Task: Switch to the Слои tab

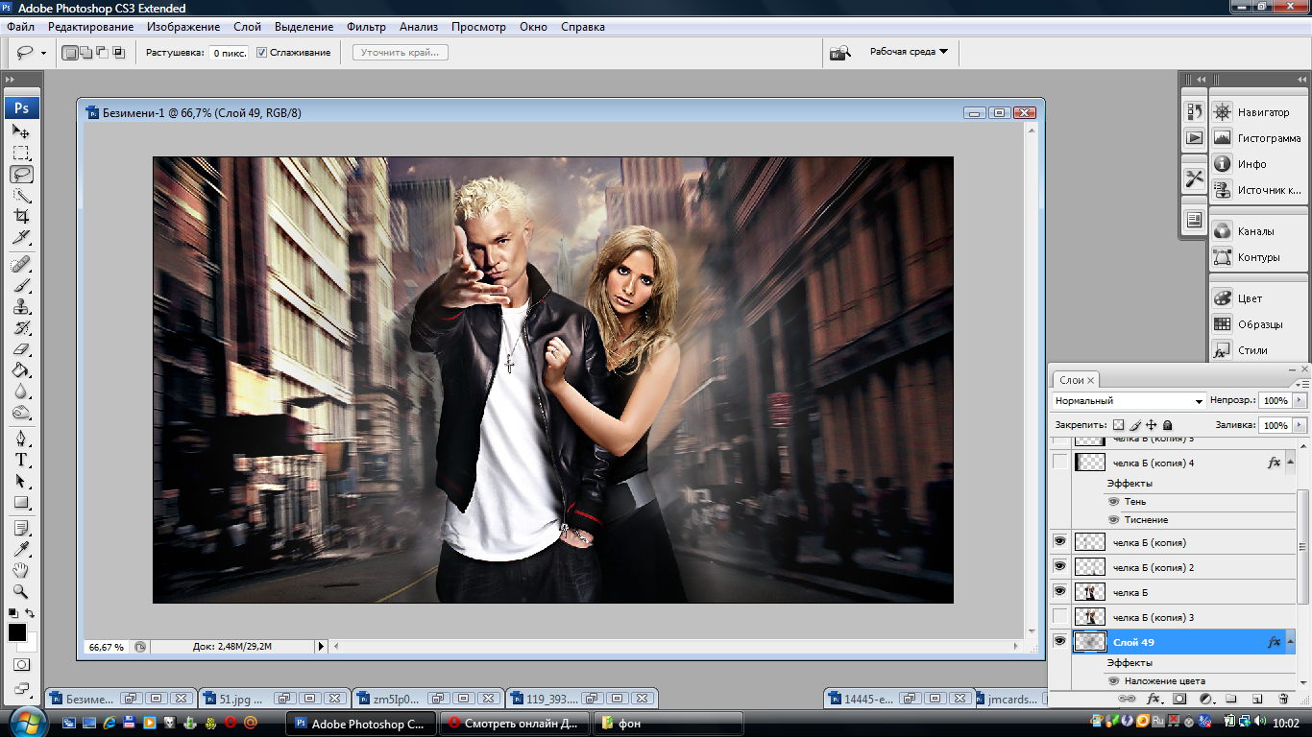Action: tap(1070, 380)
